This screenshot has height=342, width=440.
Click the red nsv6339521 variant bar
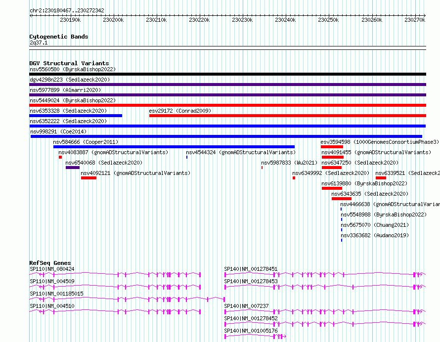pos(381,178)
